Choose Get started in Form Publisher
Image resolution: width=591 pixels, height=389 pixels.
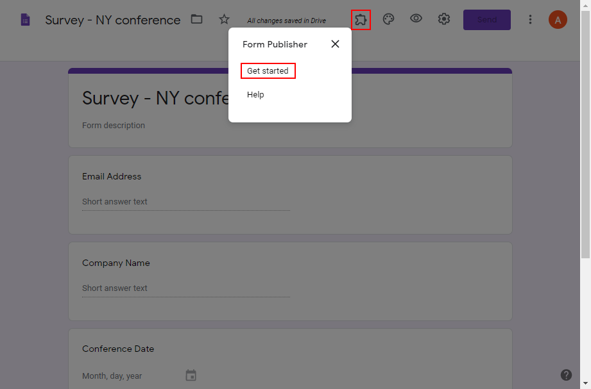tap(268, 70)
